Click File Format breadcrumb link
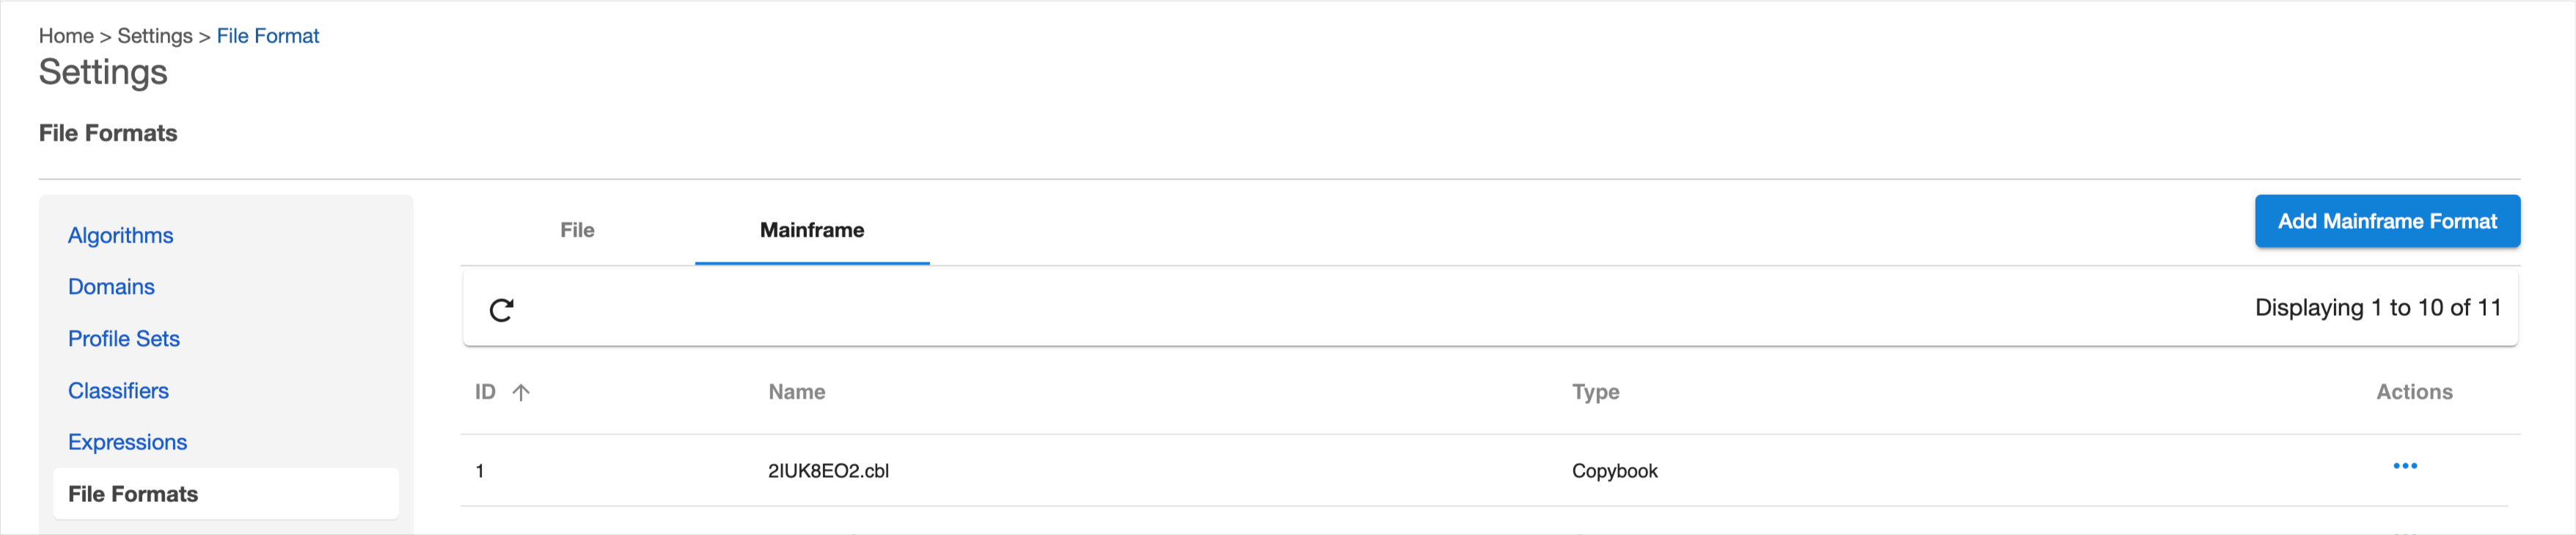This screenshot has width=2576, height=535. [268, 36]
